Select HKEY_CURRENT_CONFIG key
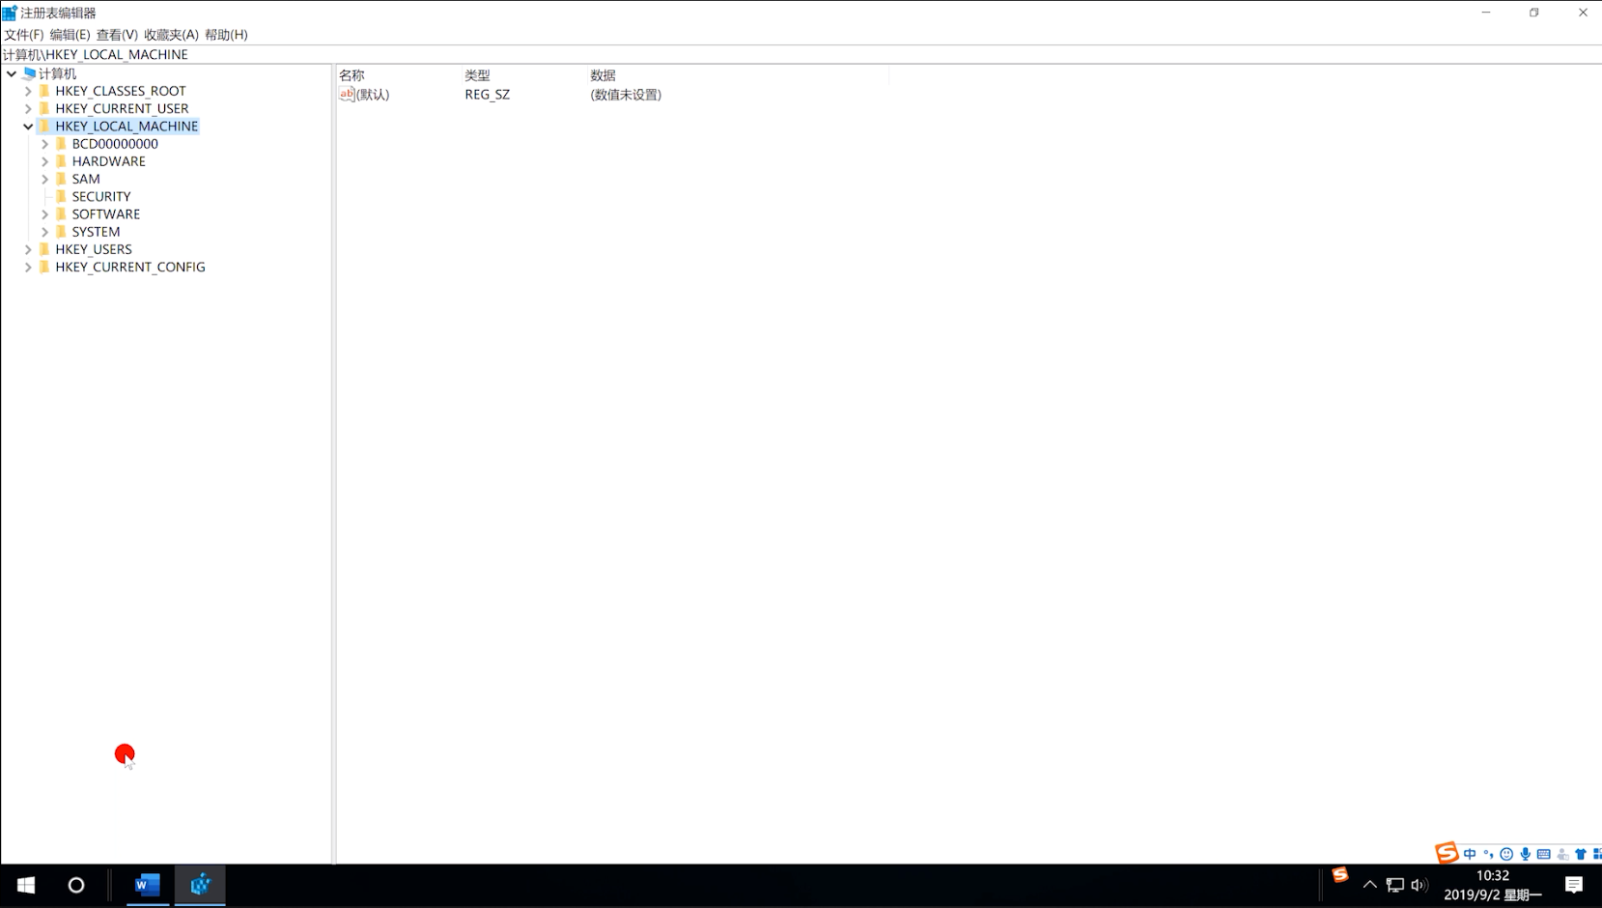This screenshot has height=908, width=1602. click(130, 267)
